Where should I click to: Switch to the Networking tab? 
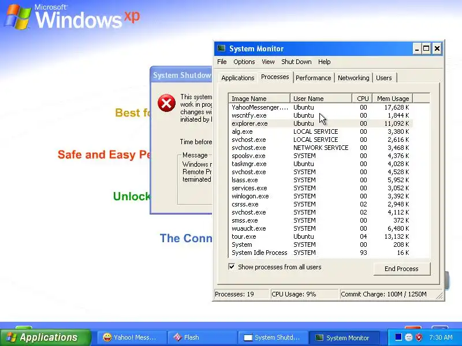pyautogui.click(x=353, y=78)
